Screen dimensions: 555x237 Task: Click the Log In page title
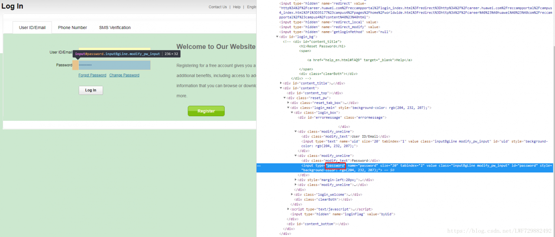[12, 6]
